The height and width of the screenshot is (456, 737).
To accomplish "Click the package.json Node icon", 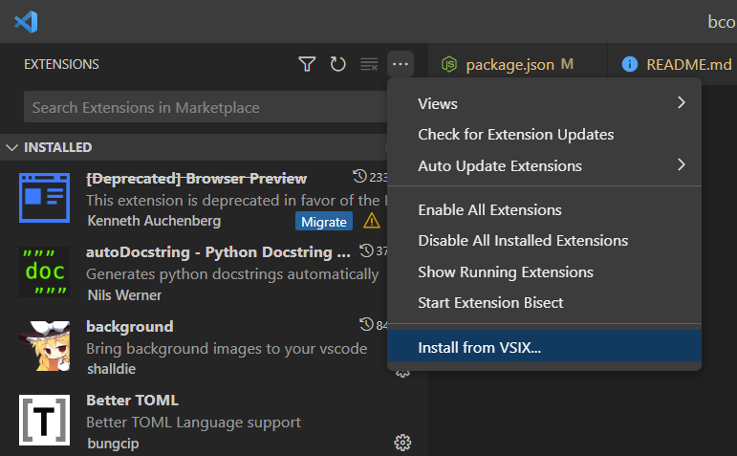I will pyautogui.click(x=449, y=64).
